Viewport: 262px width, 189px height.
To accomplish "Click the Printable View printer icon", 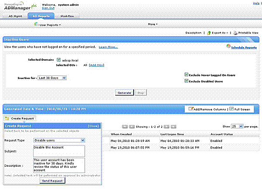I will [235, 33].
